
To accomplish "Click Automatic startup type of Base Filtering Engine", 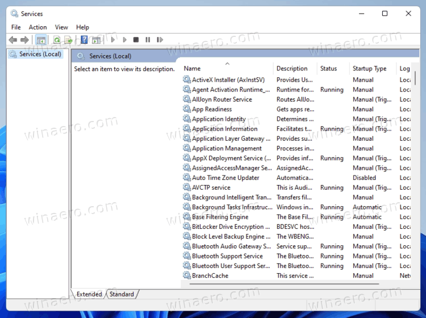I will click(367, 217).
